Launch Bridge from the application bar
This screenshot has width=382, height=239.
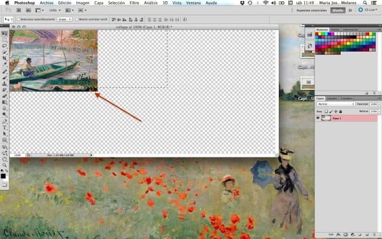(x=18, y=10)
